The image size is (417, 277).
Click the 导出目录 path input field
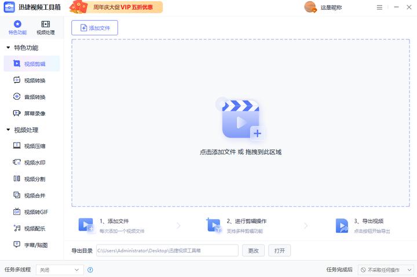pyautogui.click(x=167, y=250)
